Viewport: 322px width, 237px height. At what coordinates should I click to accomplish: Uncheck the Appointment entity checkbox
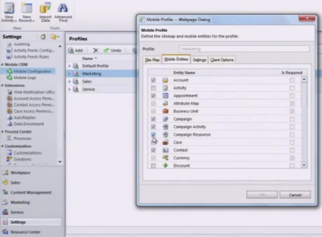[x=153, y=96]
